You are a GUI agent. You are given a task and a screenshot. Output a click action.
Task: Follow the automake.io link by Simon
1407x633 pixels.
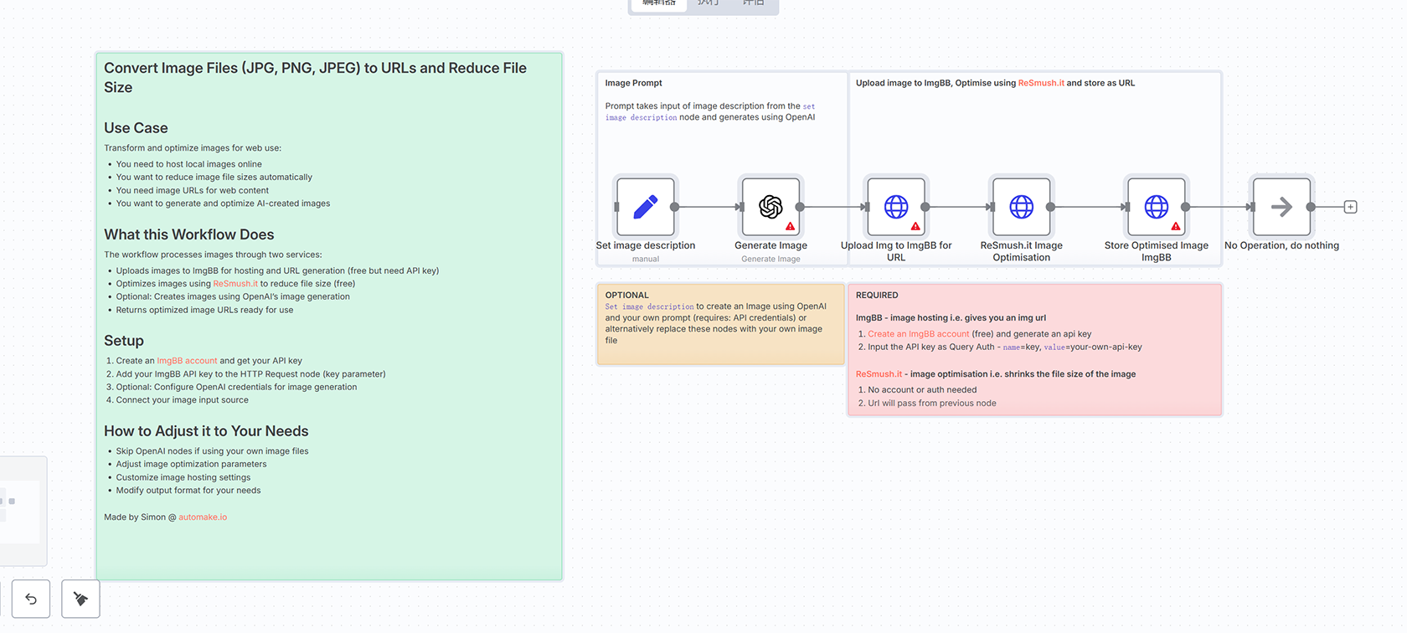(203, 517)
